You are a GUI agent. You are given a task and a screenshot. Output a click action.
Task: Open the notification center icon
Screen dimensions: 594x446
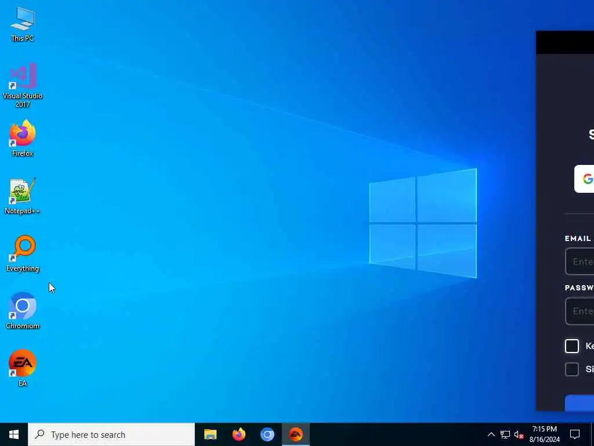click(575, 434)
